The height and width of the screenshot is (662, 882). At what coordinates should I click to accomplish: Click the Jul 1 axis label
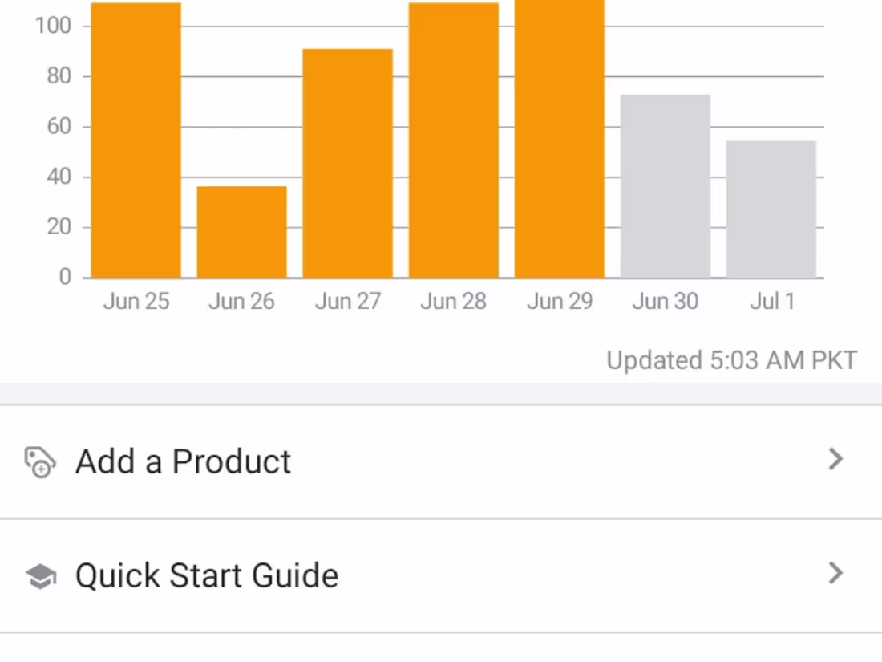click(771, 301)
